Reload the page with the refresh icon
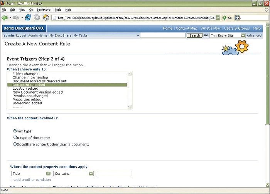 (x=28, y=18)
